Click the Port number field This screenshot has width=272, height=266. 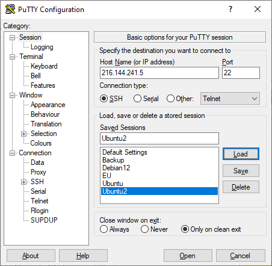tap(241, 73)
